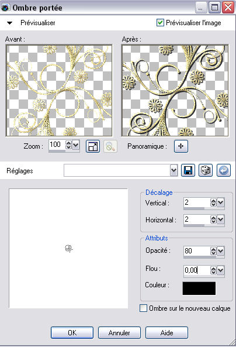
Task: Open the Opacité slider dropdown arrow
Action: tap(221, 251)
